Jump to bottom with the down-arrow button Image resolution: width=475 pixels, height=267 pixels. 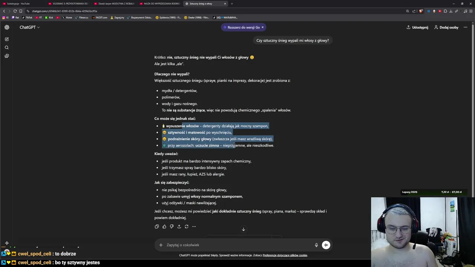click(243, 229)
